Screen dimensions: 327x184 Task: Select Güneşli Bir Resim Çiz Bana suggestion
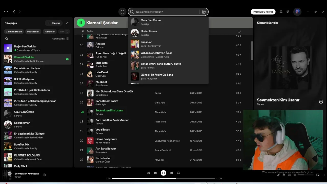168,76
